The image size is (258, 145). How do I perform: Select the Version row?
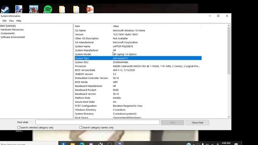[138, 34]
